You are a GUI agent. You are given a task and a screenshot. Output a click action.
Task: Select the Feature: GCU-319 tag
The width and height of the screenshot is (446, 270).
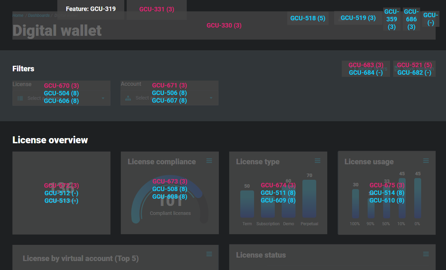click(91, 9)
